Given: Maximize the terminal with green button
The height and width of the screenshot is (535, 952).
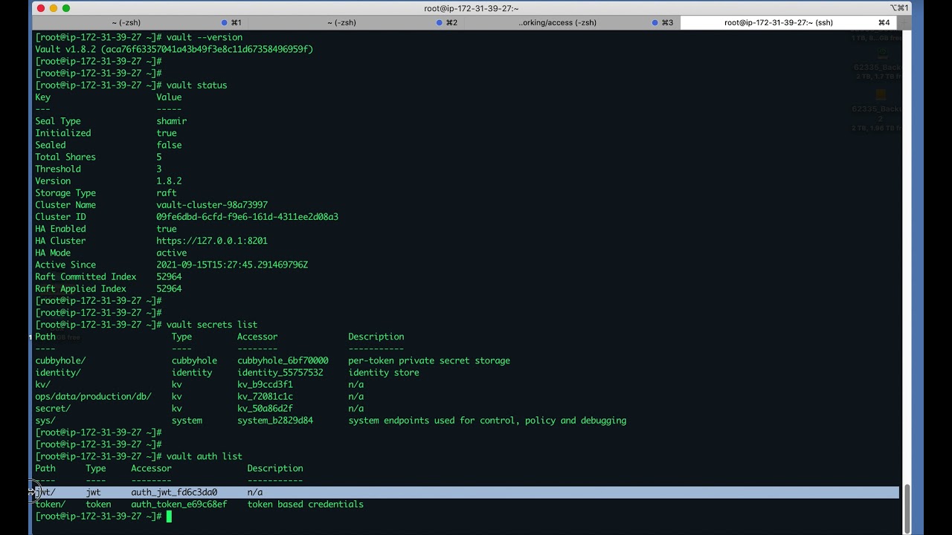Looking at the screenshot, I should [66, 8].
